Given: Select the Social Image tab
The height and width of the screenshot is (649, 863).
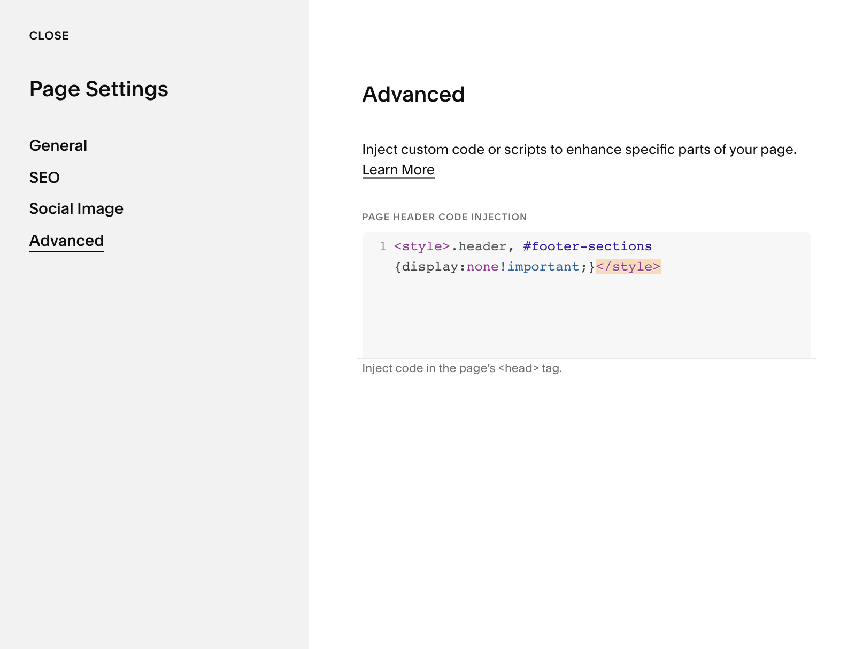Looking at the screenshot, I should (76, 208).
